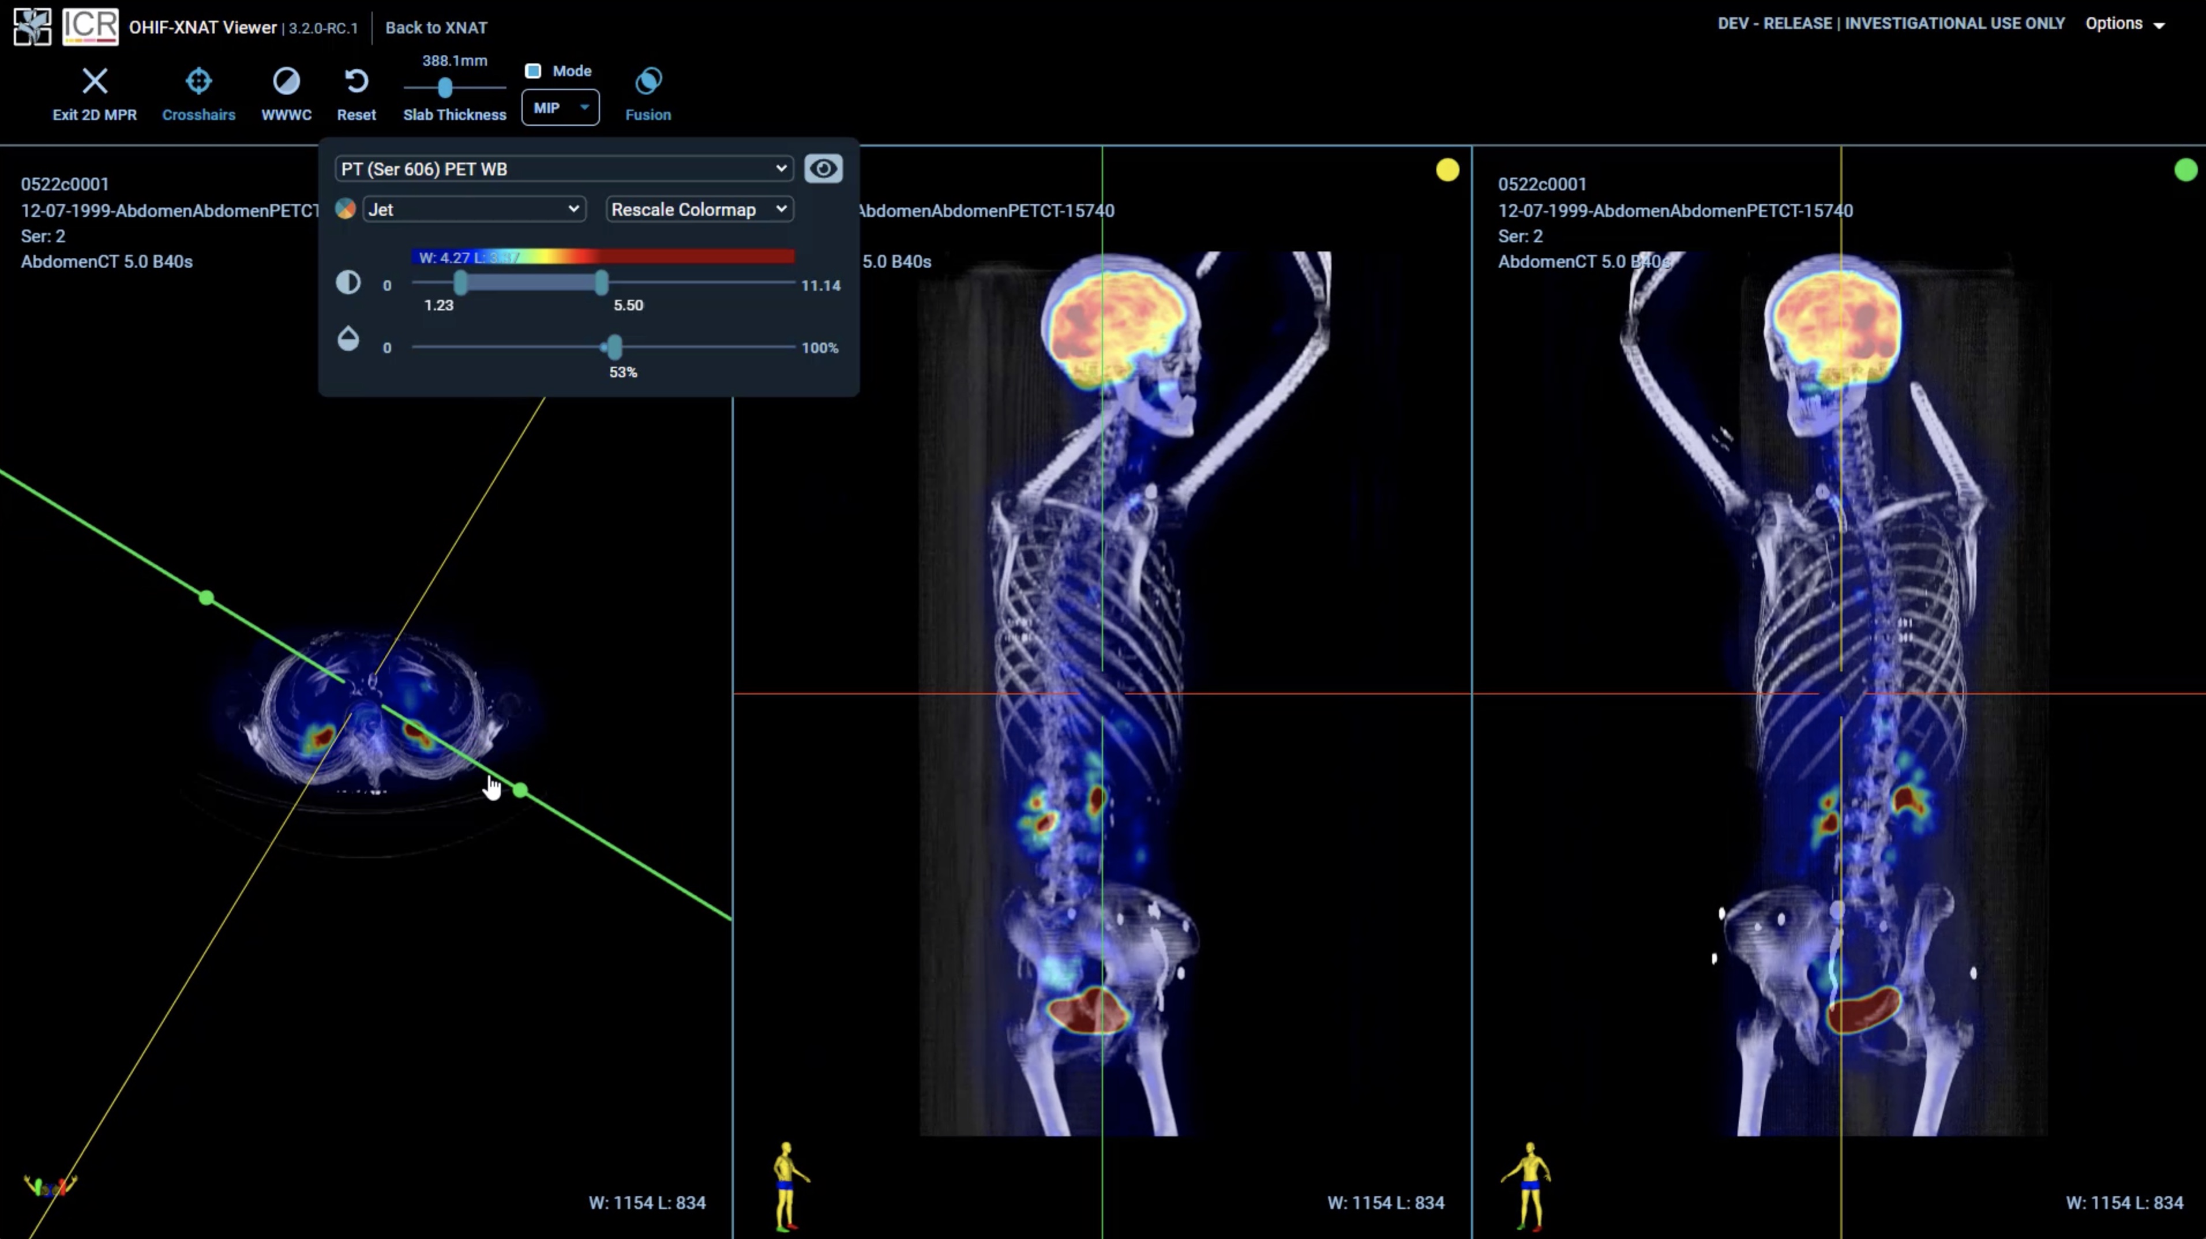Toggle the Fusion panel icon
This screenshot has width=2206, height=1239.
coord(648,81)
